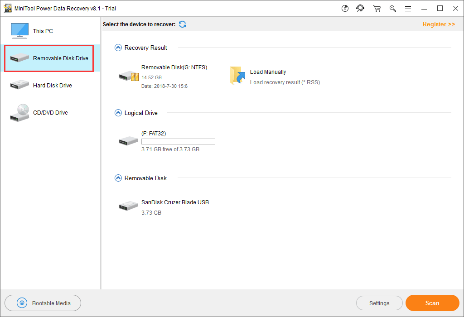Click the Register link
The height and width of the screenshot is (317, 464).
pos(439,24)
